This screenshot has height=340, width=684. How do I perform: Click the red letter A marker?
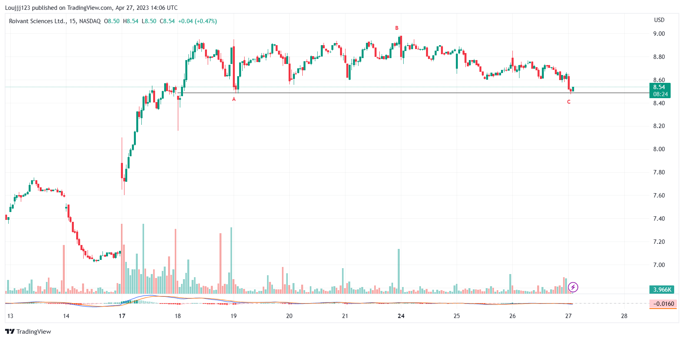234,99
